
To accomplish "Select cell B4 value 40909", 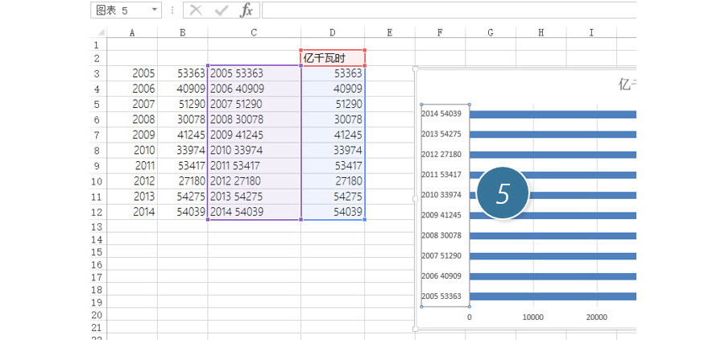I will 183,89.
